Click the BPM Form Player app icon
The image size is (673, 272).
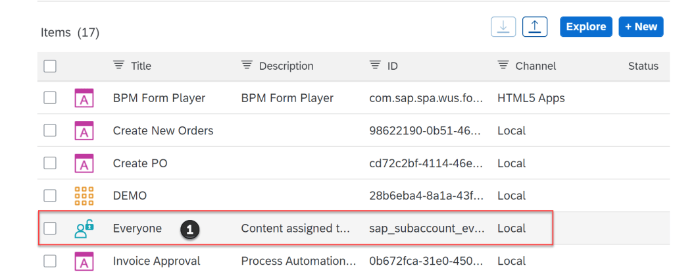point(84,98)
